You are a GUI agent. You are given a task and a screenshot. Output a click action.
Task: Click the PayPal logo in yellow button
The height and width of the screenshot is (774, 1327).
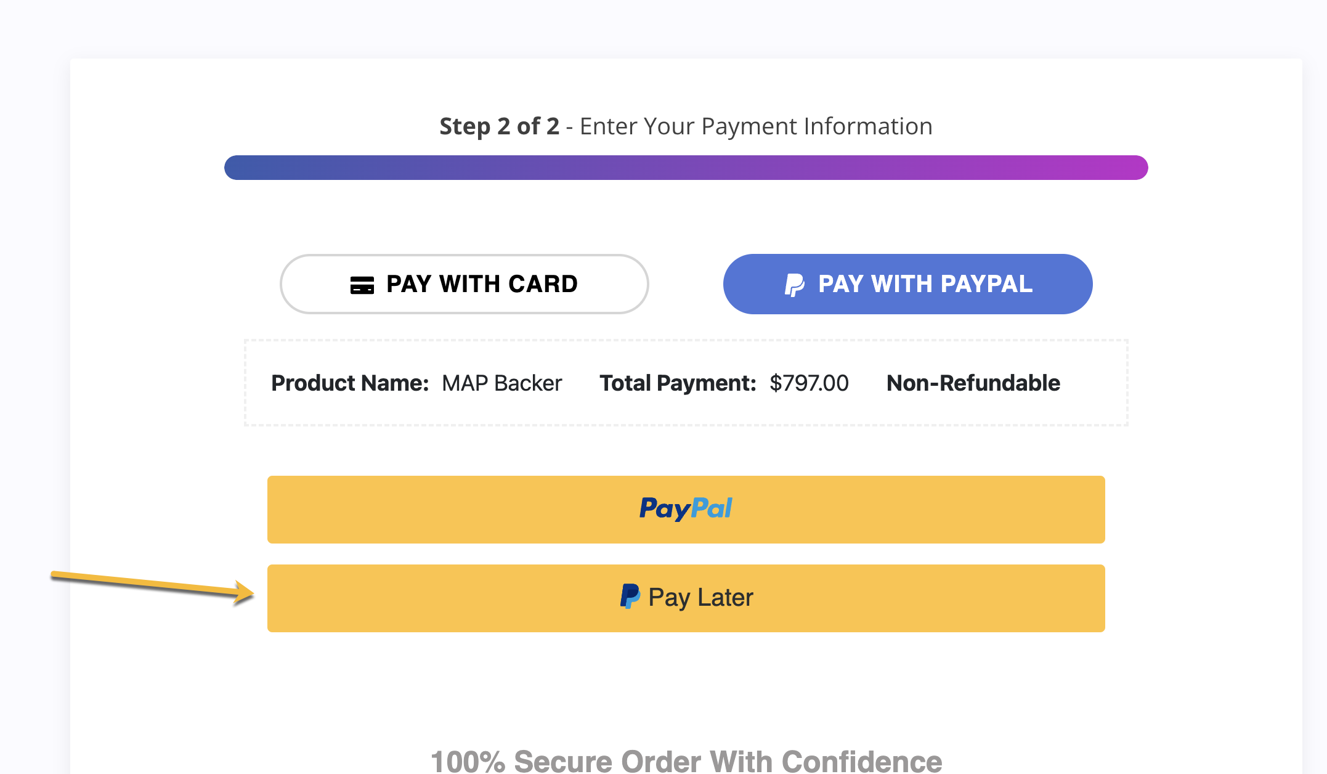point(686,509)
